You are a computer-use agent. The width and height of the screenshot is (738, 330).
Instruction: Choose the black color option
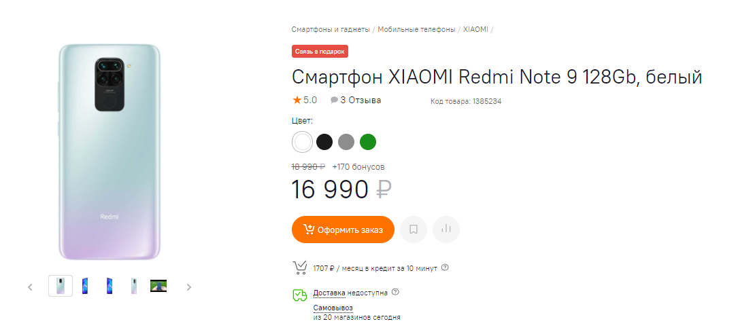(x=324, y=142)
